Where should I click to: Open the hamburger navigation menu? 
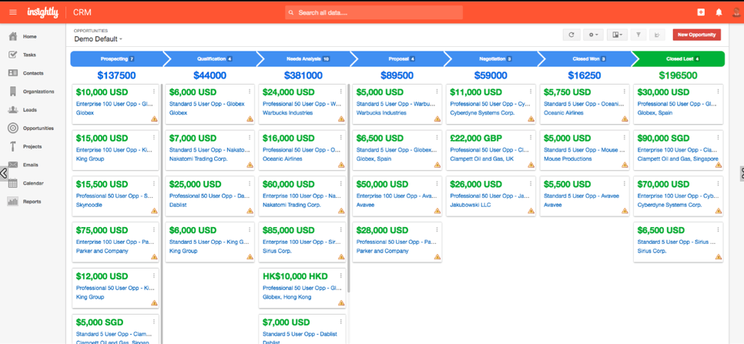coord(13,12)
